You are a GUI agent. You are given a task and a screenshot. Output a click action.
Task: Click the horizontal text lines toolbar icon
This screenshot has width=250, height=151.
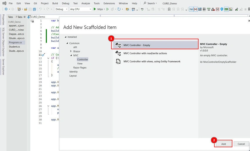[204, 9]
